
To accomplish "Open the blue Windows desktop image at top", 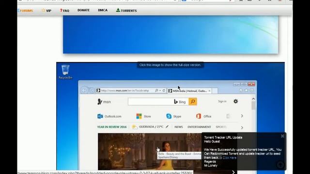I will tap(170, 34).
